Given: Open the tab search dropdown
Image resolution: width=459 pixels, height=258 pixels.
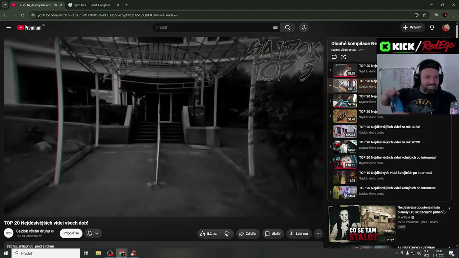Looking at the screenshot, I should tap(5, 5).
